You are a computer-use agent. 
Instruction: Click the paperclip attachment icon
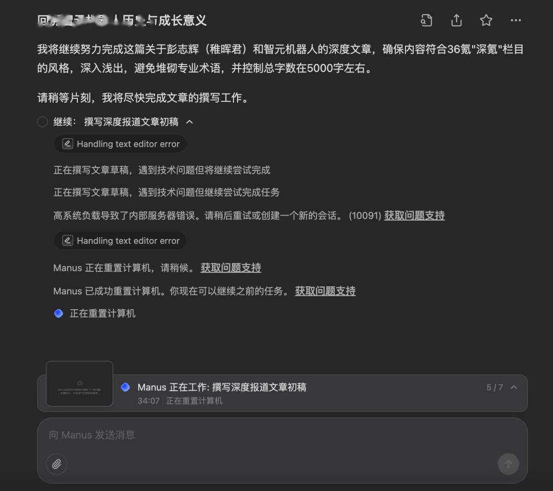(57, 464)
